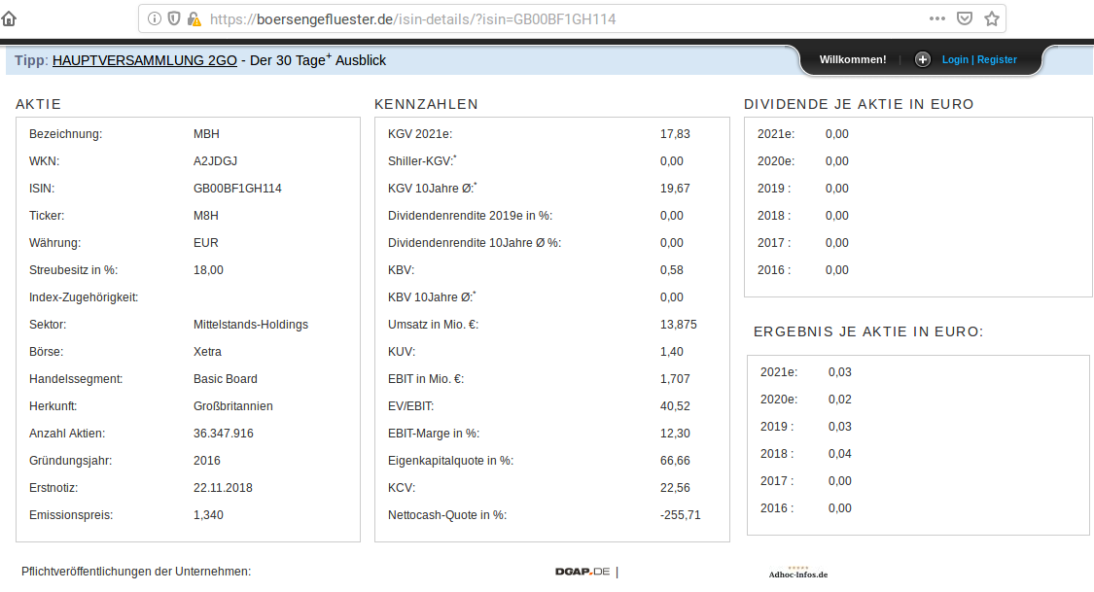Click the mixed content warning padlock icon
Screen dimensions: 1094x592
click(x=195, y=17)
